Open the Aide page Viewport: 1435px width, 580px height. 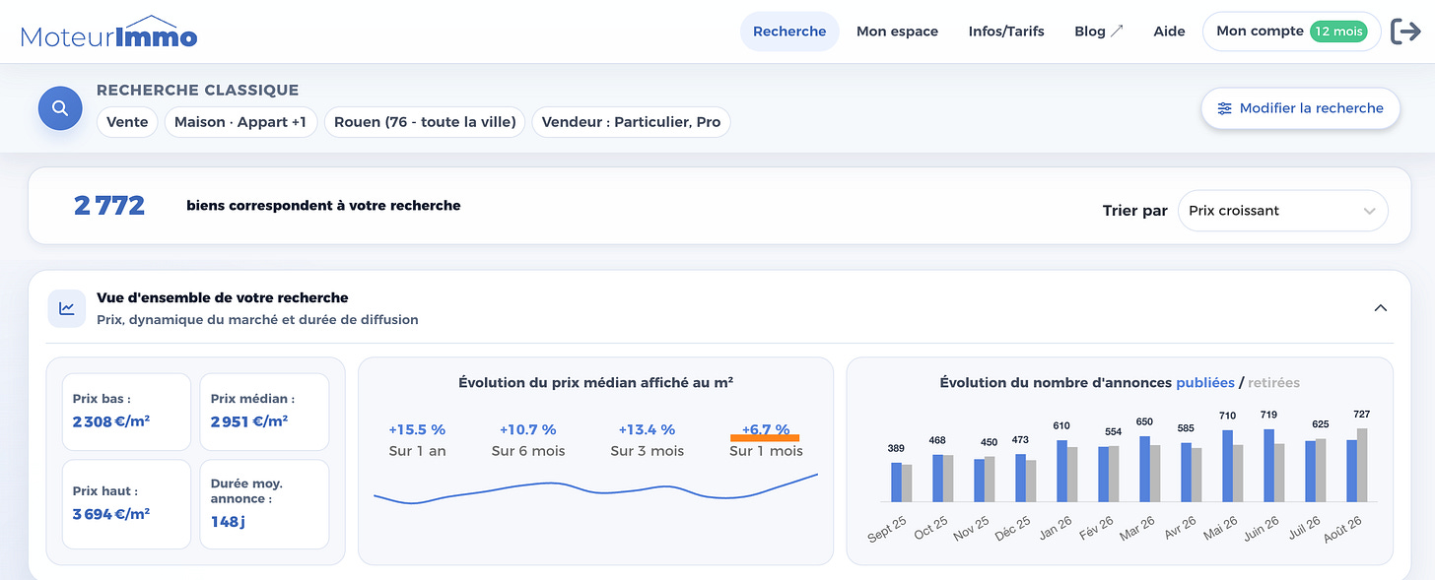tap(1169, 32)
